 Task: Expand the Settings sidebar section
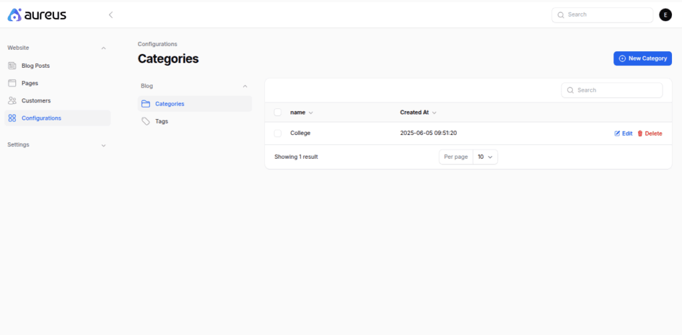(103, 146)
